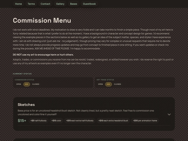Visit the Guestbook page
Image resolution: width=188 pixels, height=141 pixels.
89,4
